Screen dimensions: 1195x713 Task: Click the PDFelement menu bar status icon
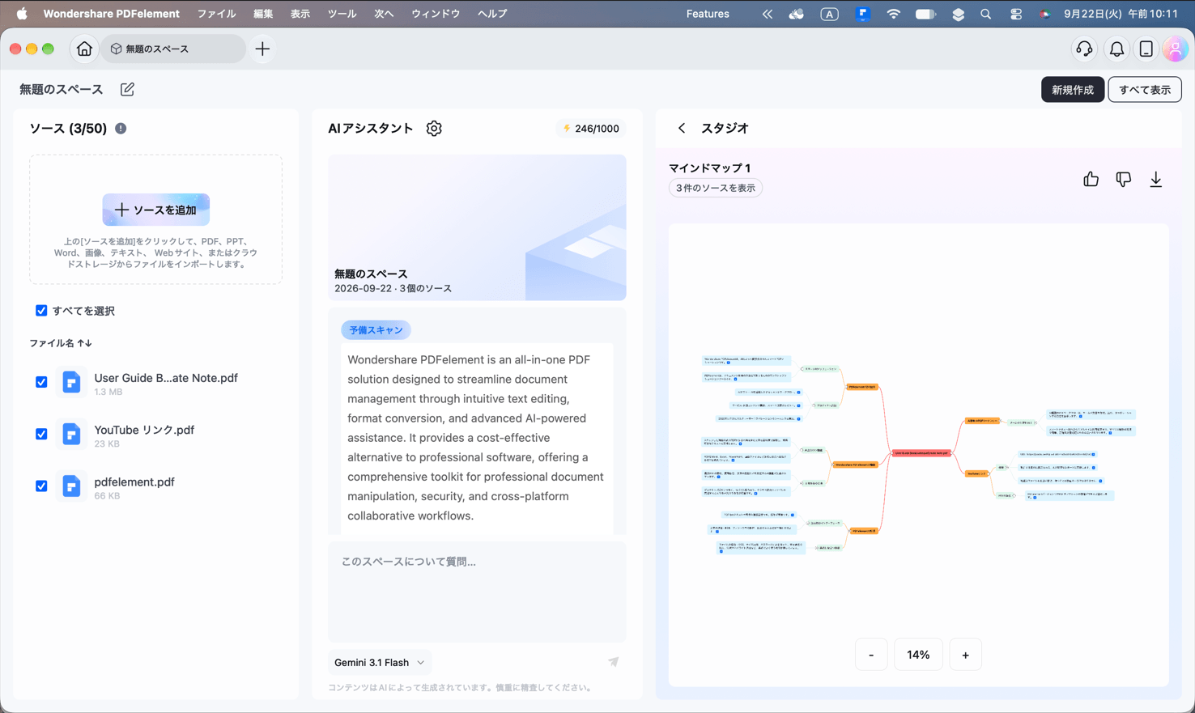(862, 14)
